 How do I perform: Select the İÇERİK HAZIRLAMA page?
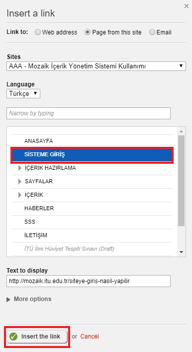click(50, 168)
